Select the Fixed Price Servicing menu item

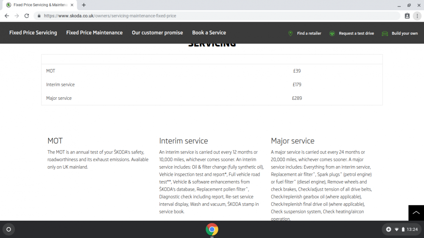[33, 33]
